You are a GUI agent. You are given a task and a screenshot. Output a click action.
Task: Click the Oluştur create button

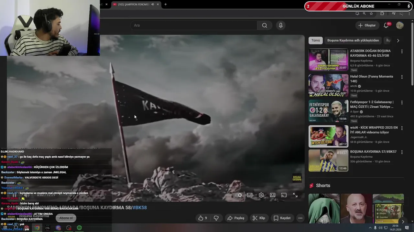pyautogui.click(x=367, y=25)
